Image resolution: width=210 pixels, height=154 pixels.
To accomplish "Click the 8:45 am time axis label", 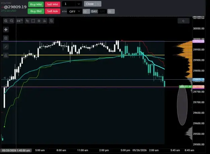I will [189, 150].
